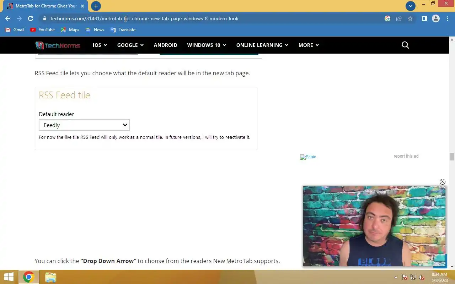455x284 pixels.
Task: Open a new tab with the plus button
Action: tap(96, 6)
